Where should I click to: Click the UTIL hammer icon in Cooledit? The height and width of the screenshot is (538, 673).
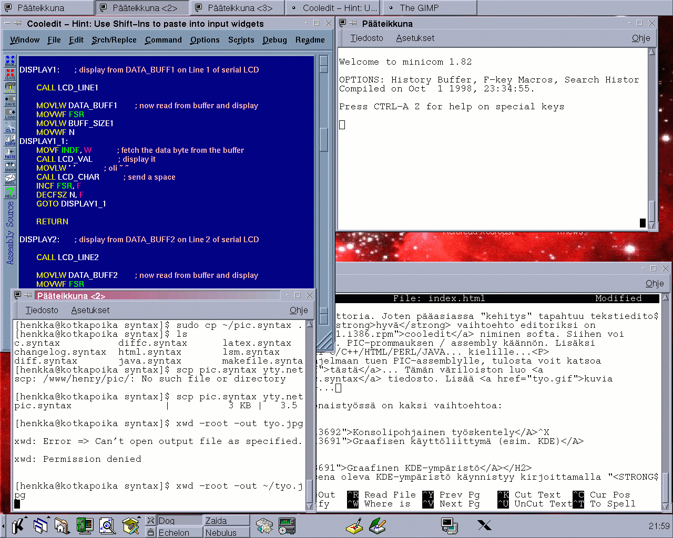coord(10,87)
